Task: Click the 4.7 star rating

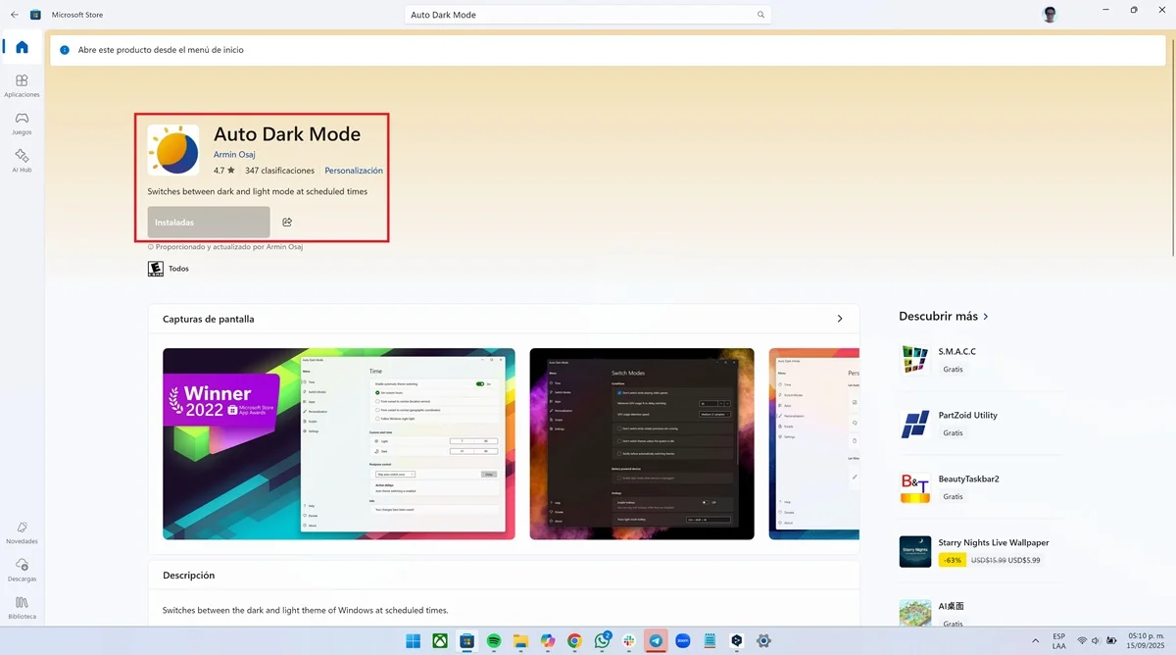Action: tap(224, 171)
